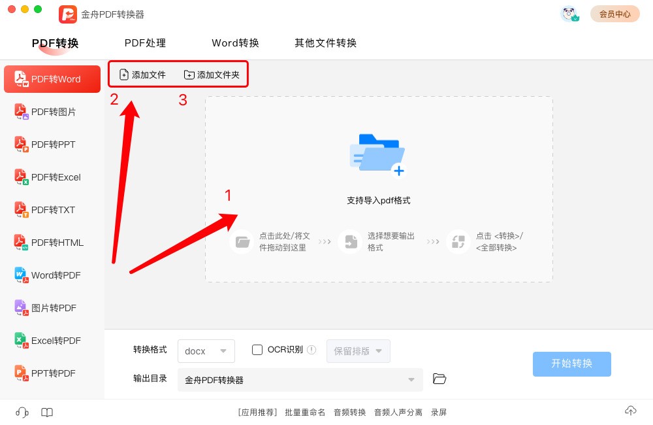Image resolution: width=653 pixels, height=425 pixels.
Task: Select the 图片转PDF conversion tool
Action: (x=52, y=307)
